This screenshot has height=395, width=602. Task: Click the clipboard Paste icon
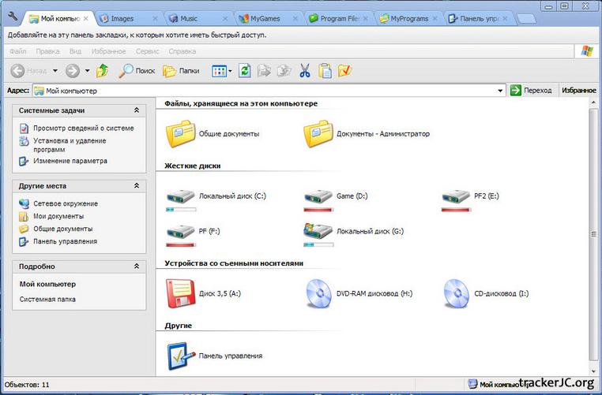pyautogui.click(x=325, y=71)
